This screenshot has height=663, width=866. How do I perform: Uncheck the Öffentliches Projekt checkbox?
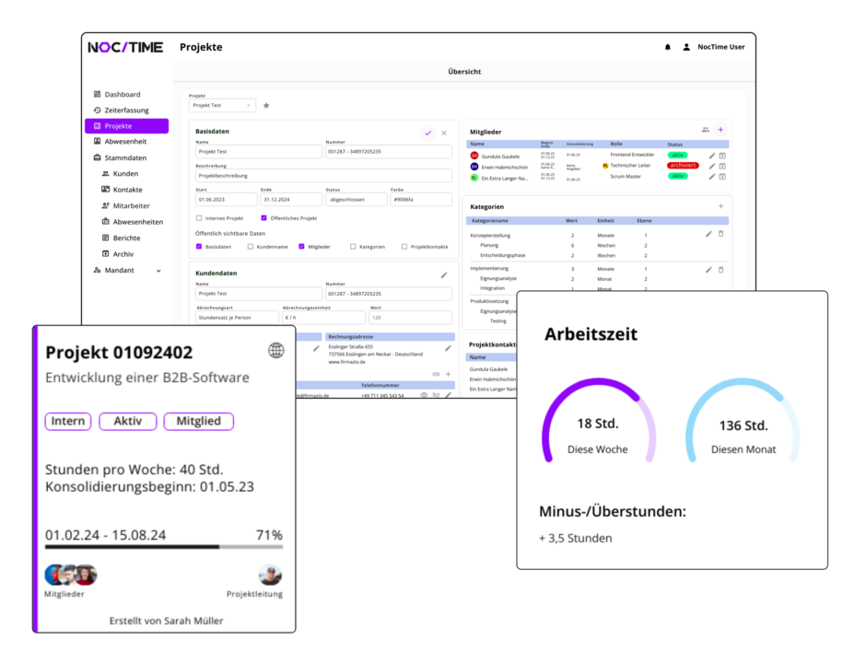click(x=264, y=218)
